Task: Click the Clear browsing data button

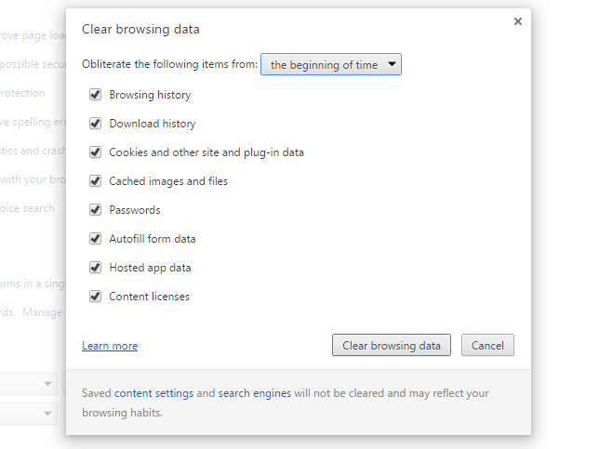Action: [392, 345]
